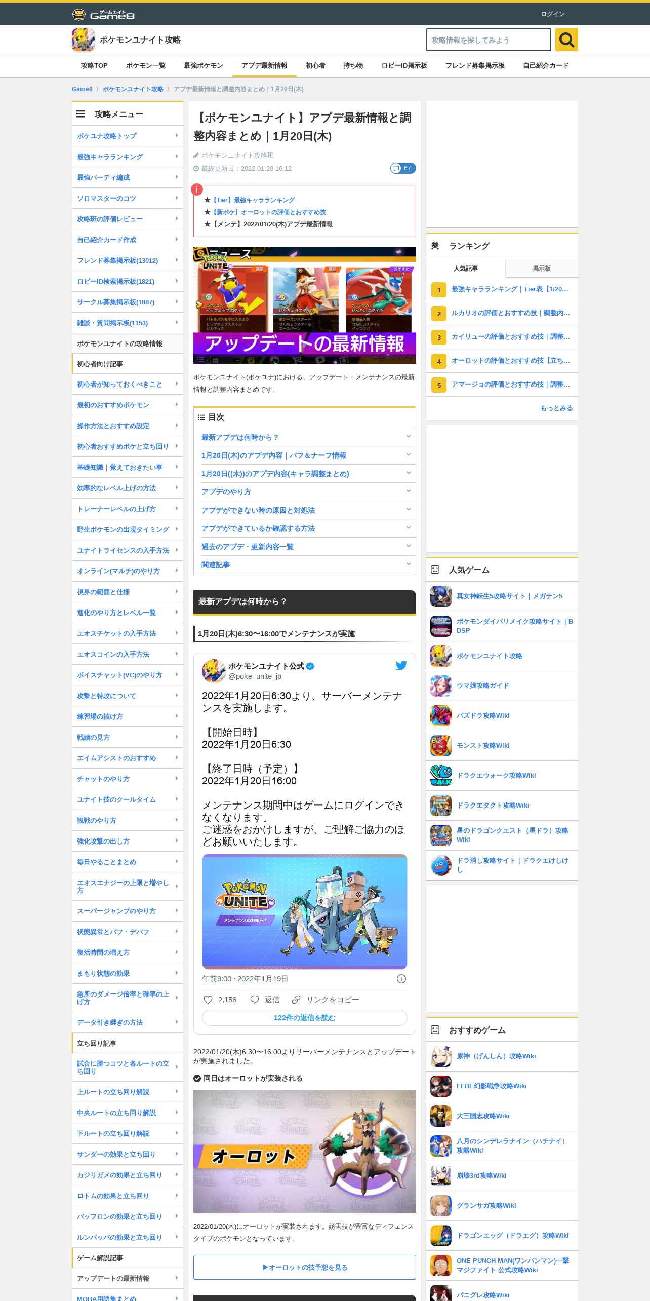Click the poke_unite_jp profile avatar

pyautogui.click(x=214, y=671)
